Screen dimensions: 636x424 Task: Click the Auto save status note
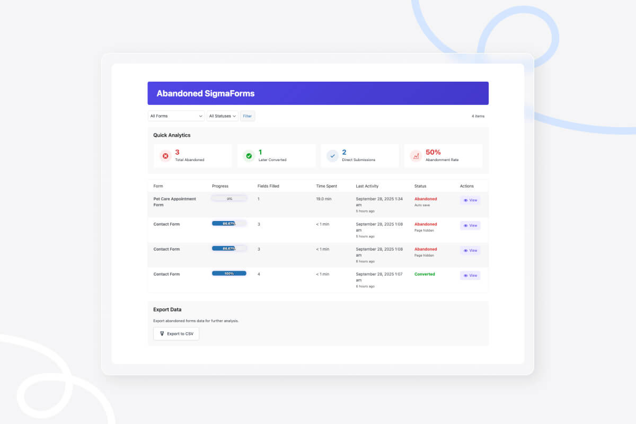[x=422, y=205]
